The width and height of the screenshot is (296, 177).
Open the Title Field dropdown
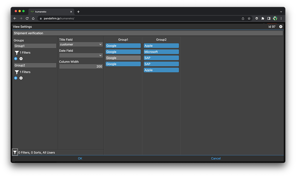click(x=81, y=44)
